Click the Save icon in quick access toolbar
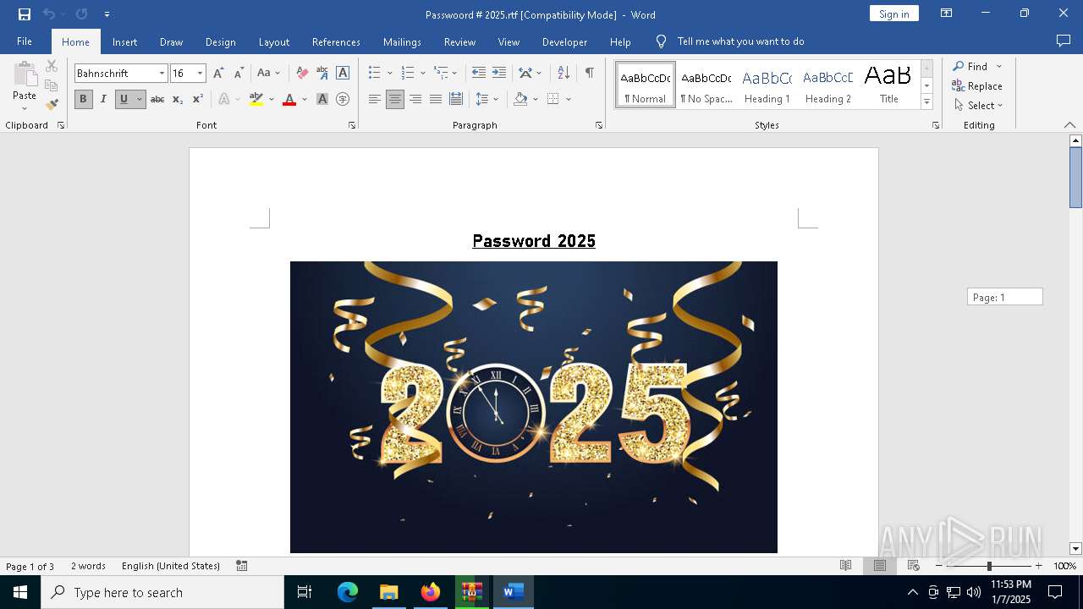1083x609 pixels. pyautogui.click(x=25, y=14)
